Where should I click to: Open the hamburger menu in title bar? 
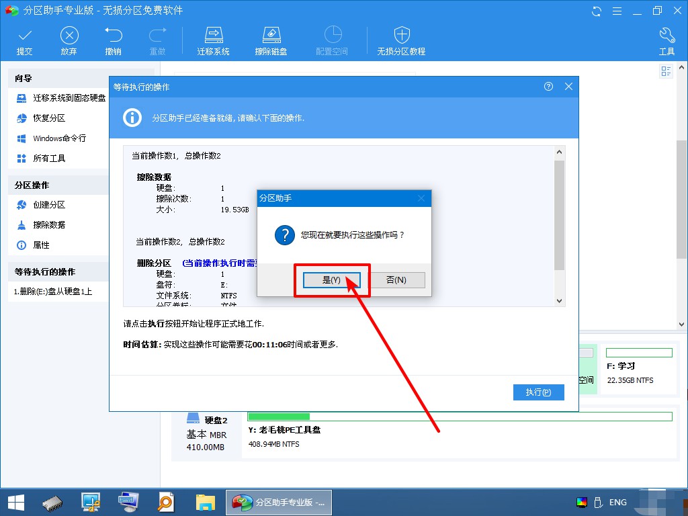617,11
